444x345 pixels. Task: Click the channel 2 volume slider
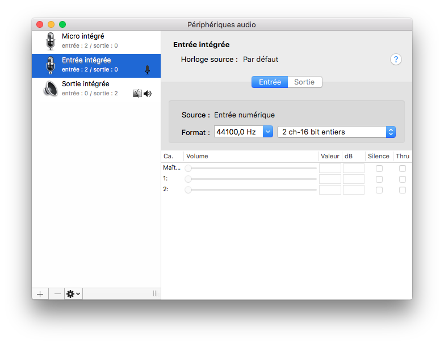250,190
